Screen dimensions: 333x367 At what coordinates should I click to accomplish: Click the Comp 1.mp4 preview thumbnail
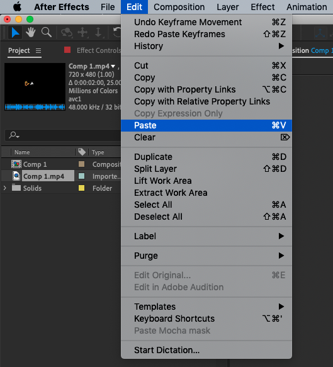[x=35, y=87]
